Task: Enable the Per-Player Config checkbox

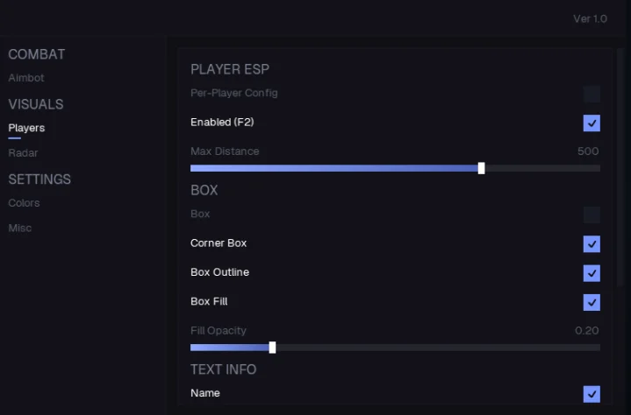Action: point(592,94)
